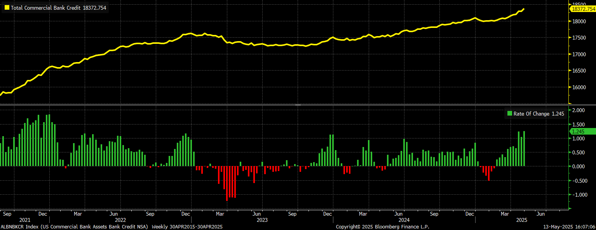Click the deepest red bar near Mar 2023
The image size is (596, 230).
(x=227, y=183)
